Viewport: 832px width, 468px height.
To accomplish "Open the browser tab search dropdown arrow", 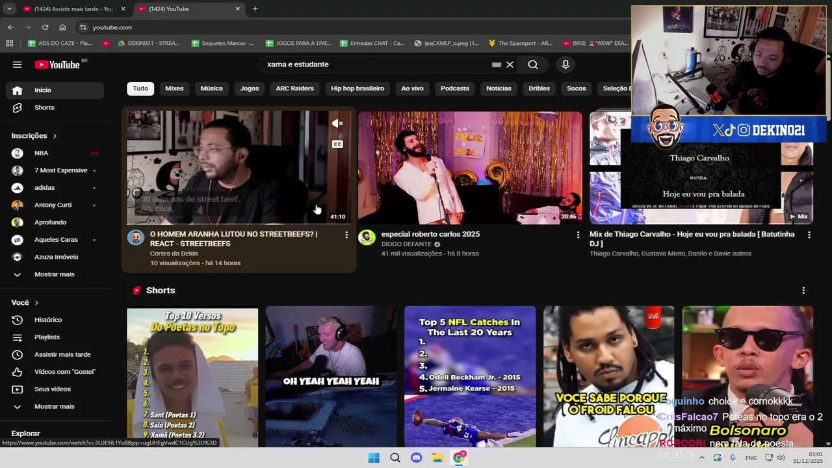I will tap(9, 8).
